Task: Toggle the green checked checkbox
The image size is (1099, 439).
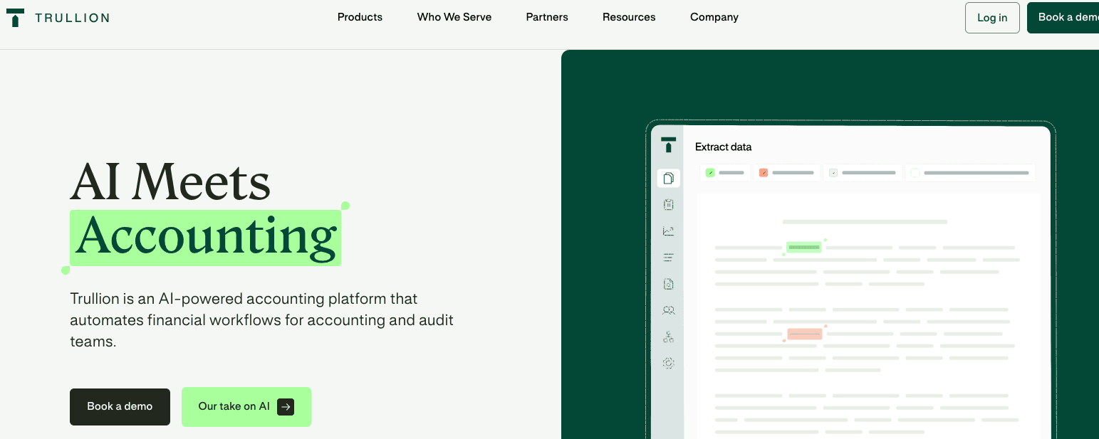Action: (x=710, y=173)
